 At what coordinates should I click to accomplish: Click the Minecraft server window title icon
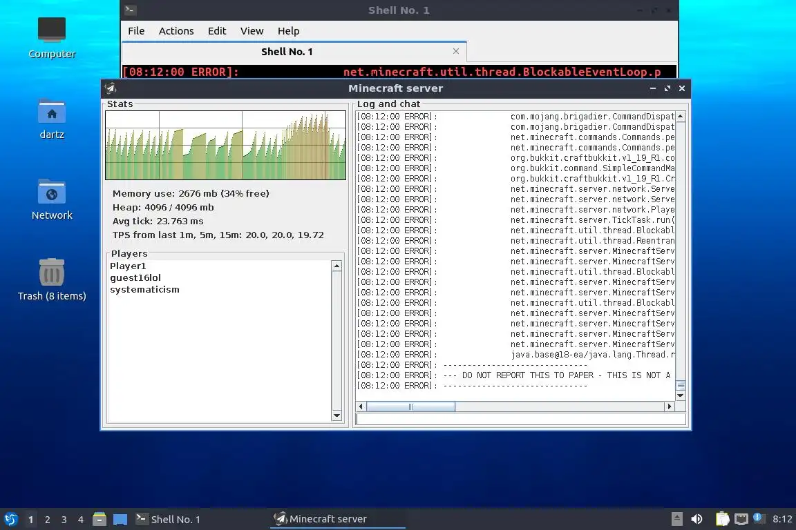click(111, 88)
